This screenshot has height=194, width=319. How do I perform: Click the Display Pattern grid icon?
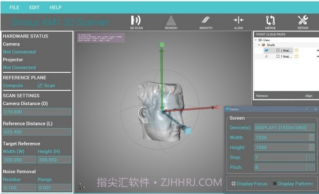pos(275,183)
